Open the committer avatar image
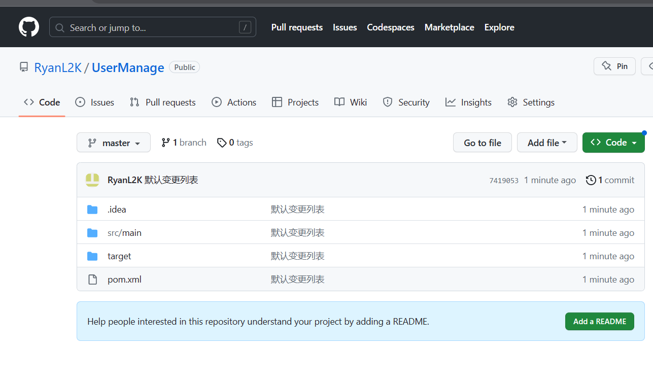The image size is (653, 383). [92, 180]
